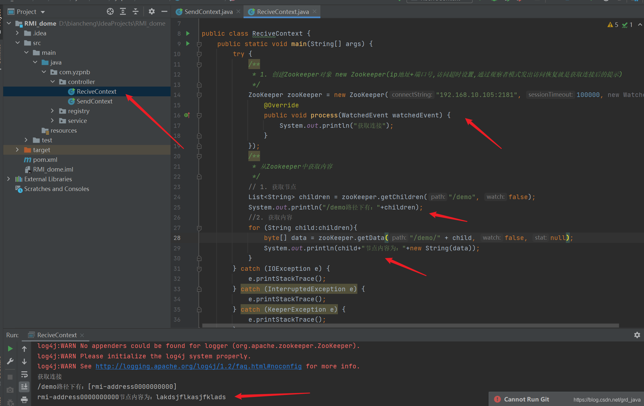Collapse the controller package folder
Image resolution: width=644 pixels, height=406 pixels.
point(53,82)
